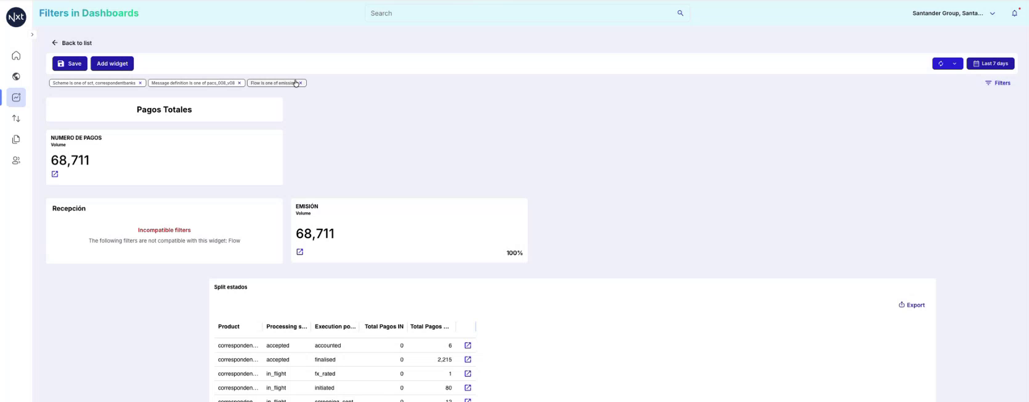Image resolution: width=1029 pixels, height=402 pixels.
Task: Sort by Processing status column header
Action: pyautogui.click(x=287, y=326)
